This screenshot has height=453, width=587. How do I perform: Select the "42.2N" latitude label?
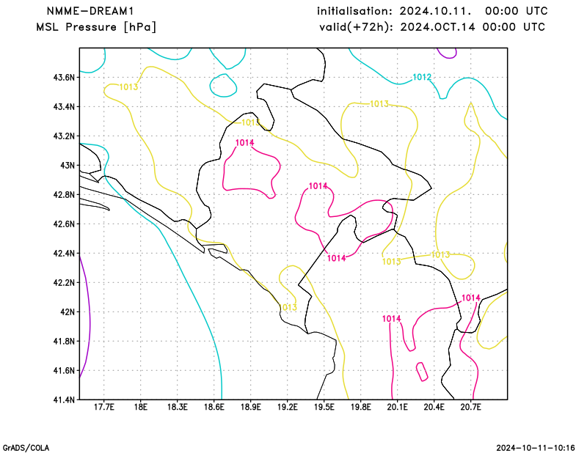[64, 283]
